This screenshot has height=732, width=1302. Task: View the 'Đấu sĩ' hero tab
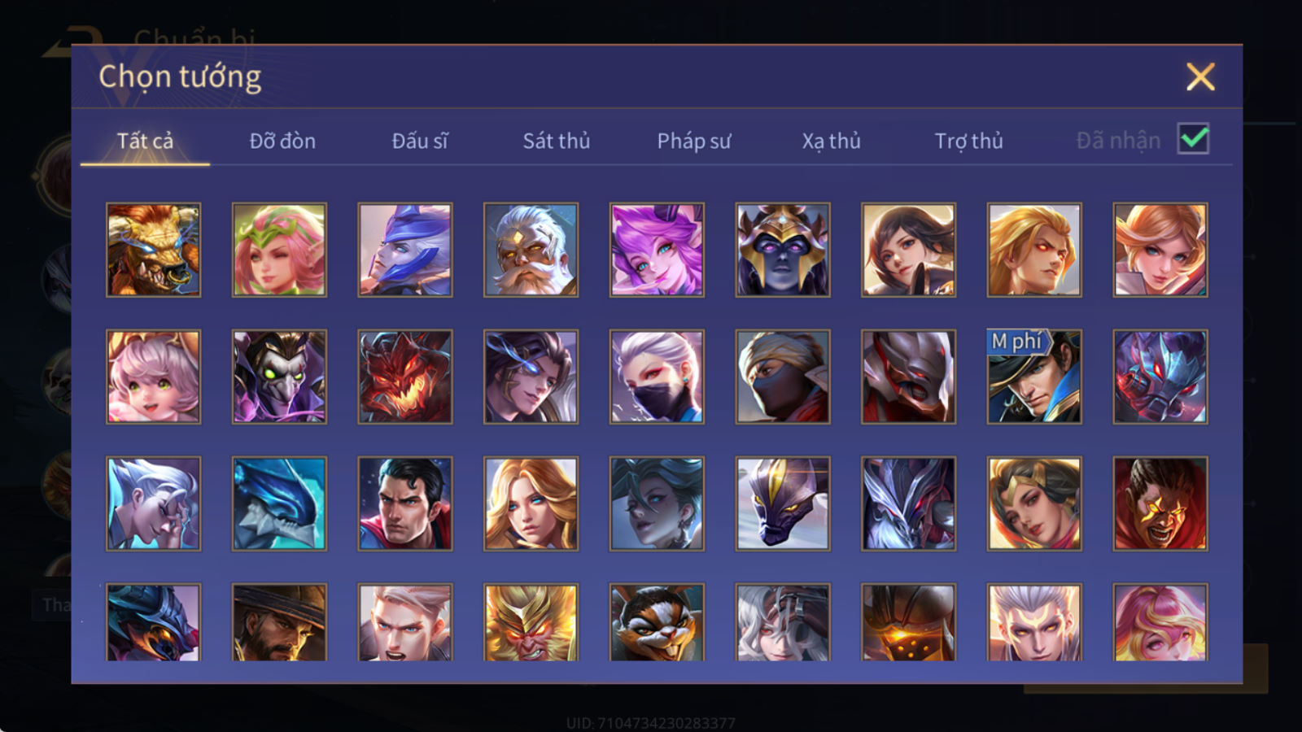coord(420,141)
